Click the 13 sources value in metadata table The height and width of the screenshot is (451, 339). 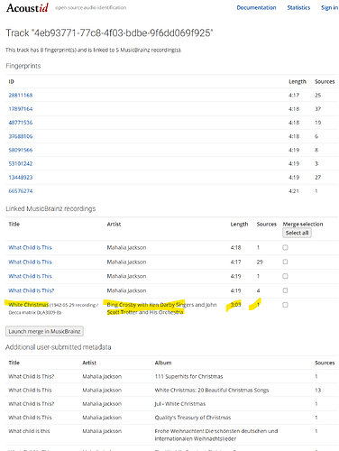(317, 390)
